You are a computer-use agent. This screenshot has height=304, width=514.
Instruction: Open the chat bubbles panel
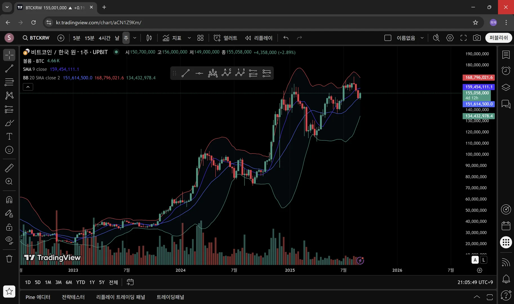506,104
